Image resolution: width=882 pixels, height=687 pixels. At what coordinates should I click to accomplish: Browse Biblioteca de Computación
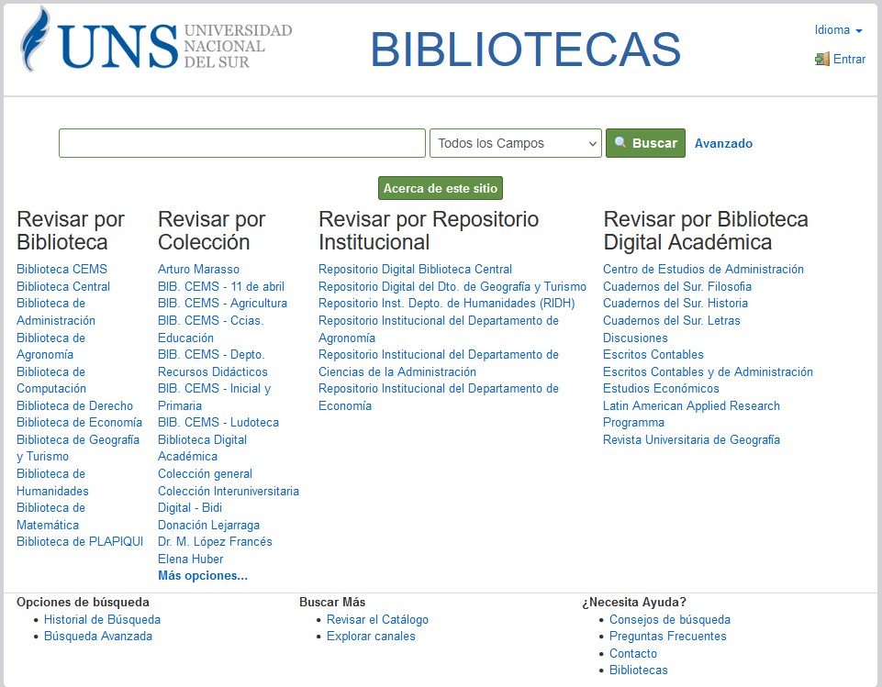(x=51, y=380)
